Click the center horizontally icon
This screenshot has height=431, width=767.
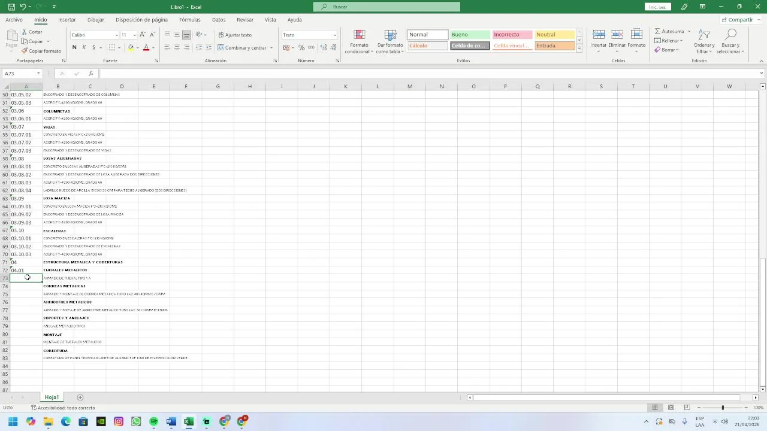(177, 47)
